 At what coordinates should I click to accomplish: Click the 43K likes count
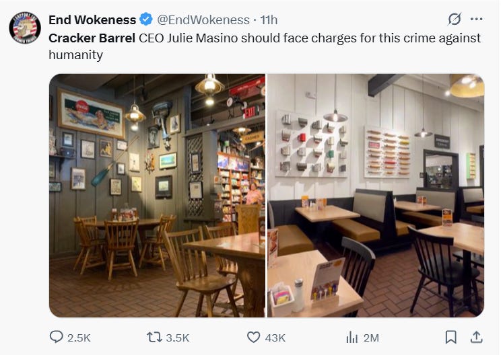tap(275, 338)
